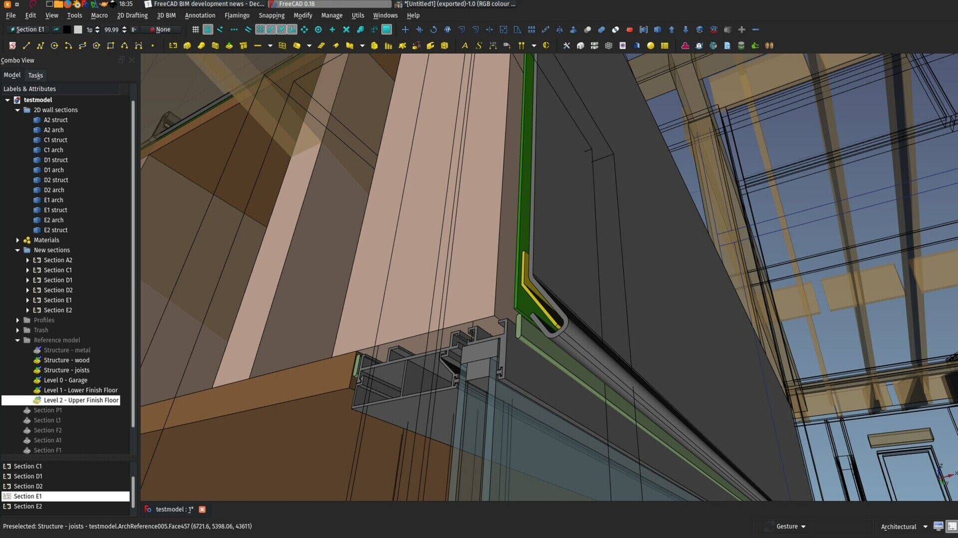The width and height of the screenshot is (958, 538).
Task: Open the Flamingo menu
Action: (237, 15)
